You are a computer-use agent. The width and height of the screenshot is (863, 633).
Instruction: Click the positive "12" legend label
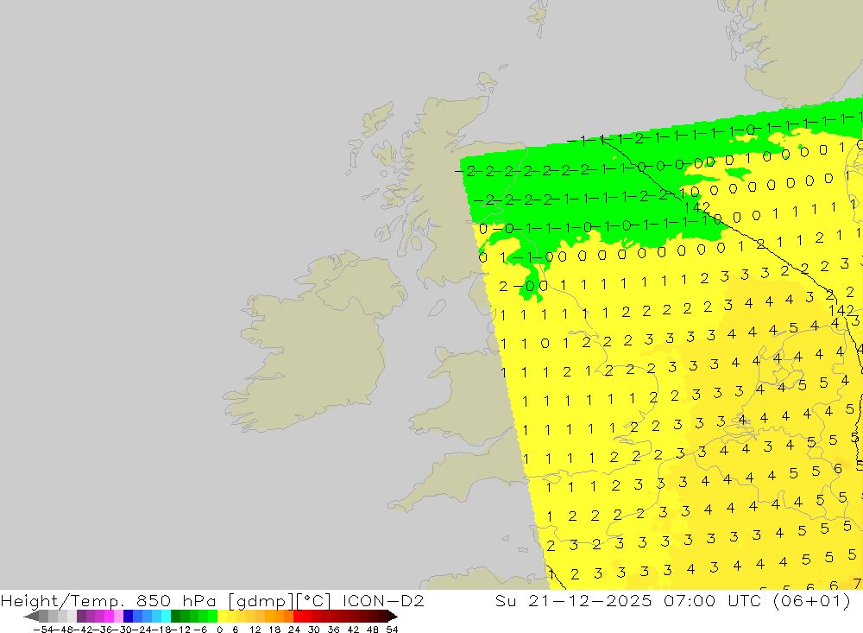pos(255,630)
